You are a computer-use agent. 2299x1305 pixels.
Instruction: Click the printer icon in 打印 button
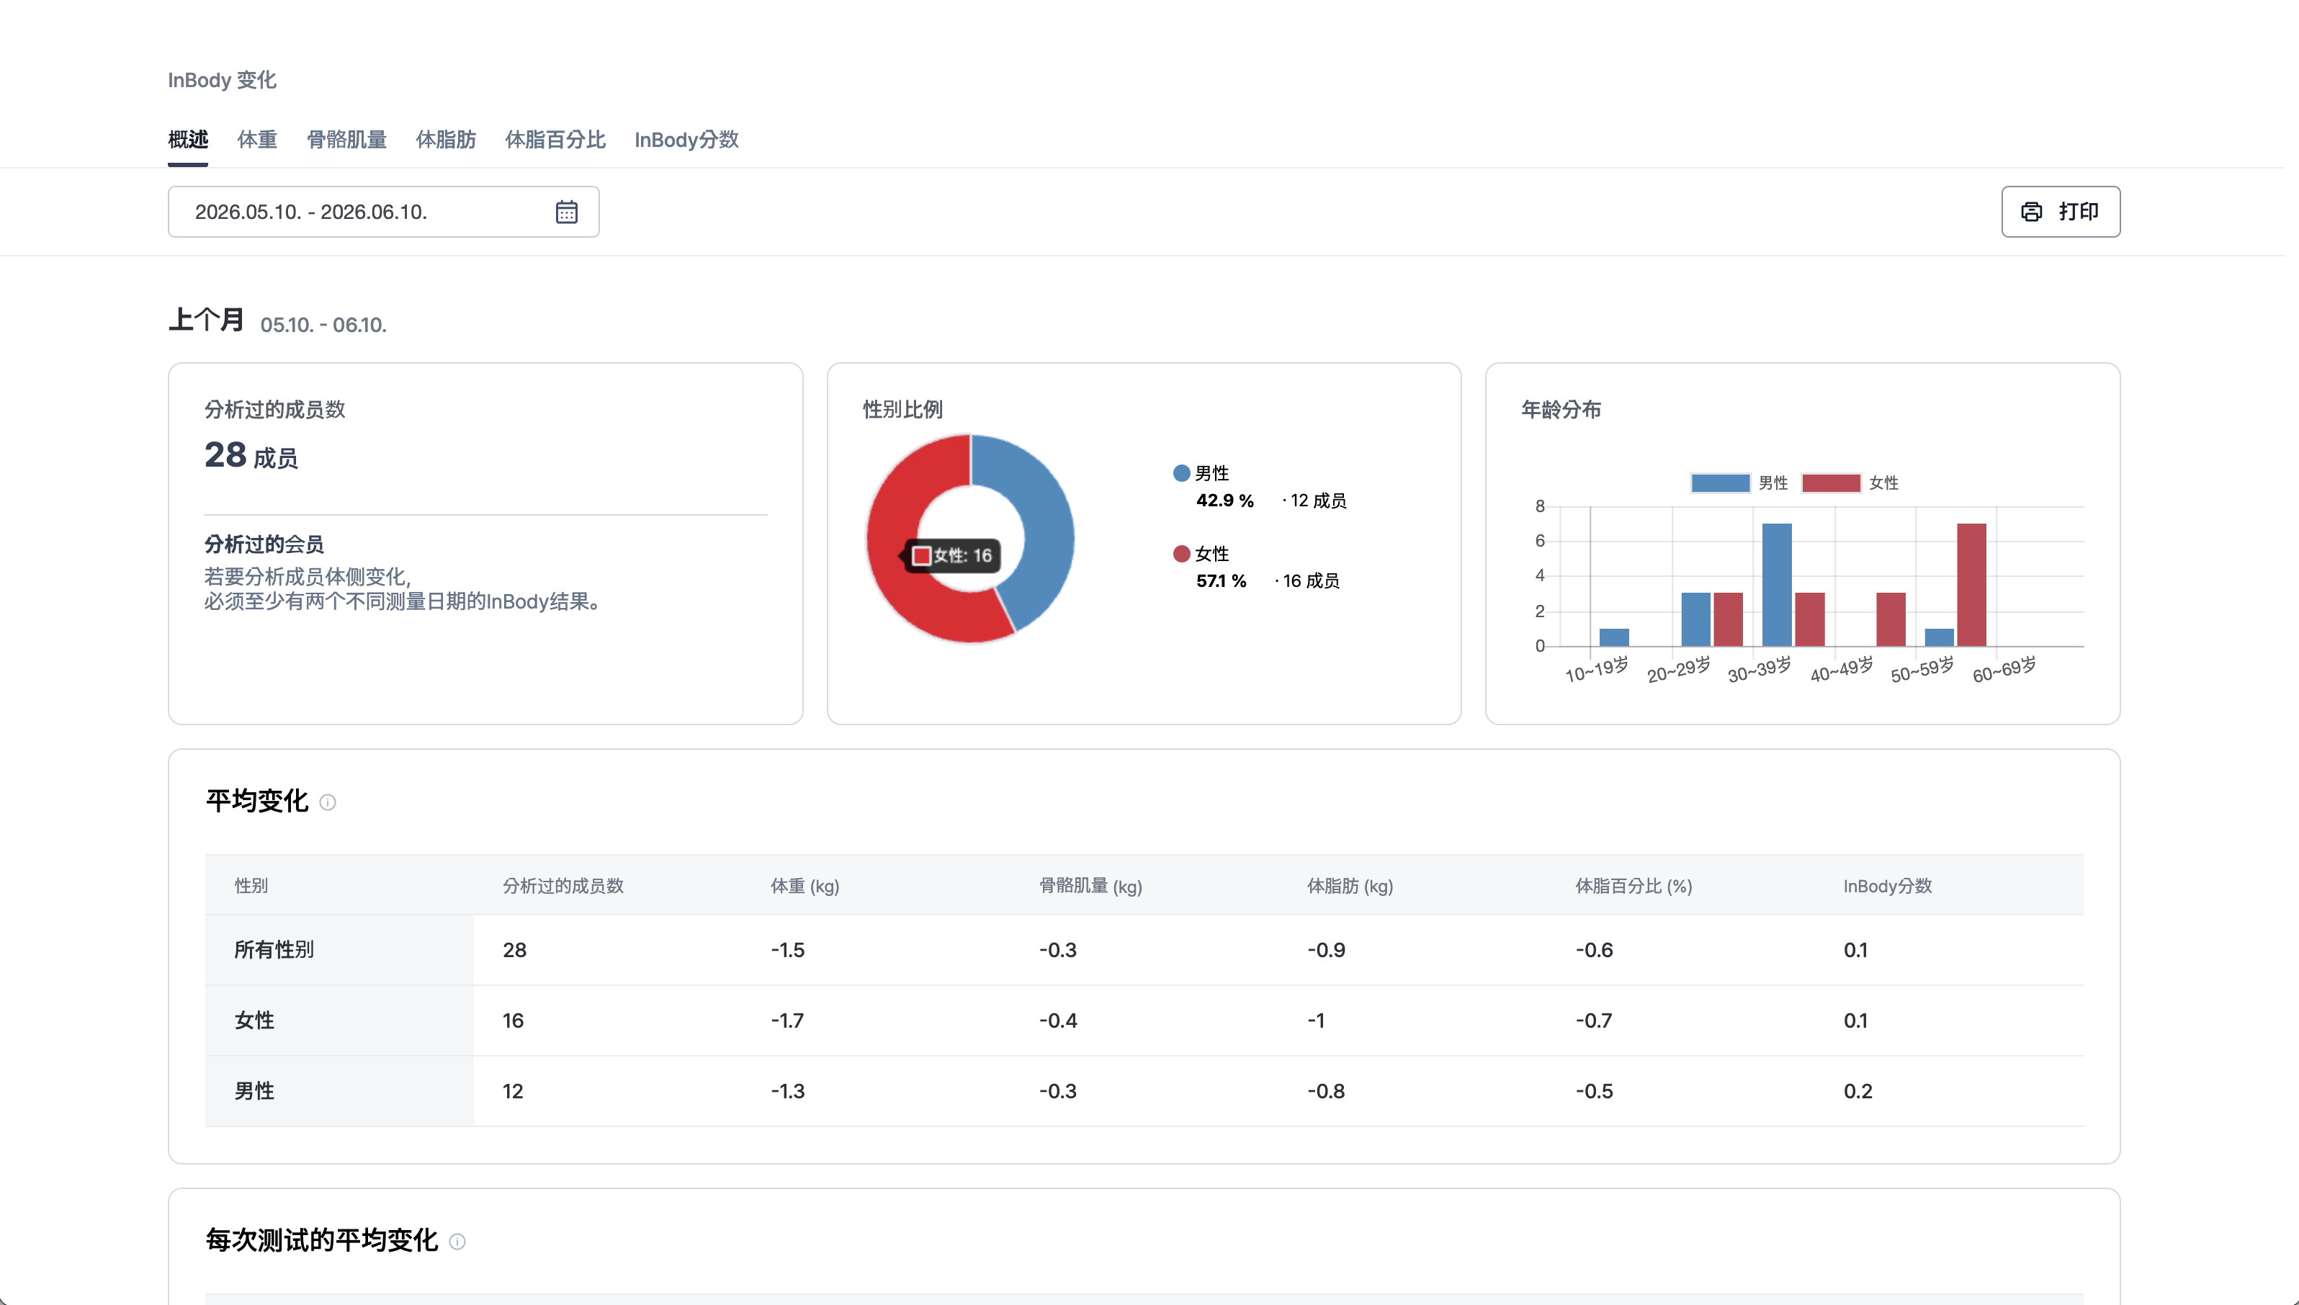coord(2031,212)
